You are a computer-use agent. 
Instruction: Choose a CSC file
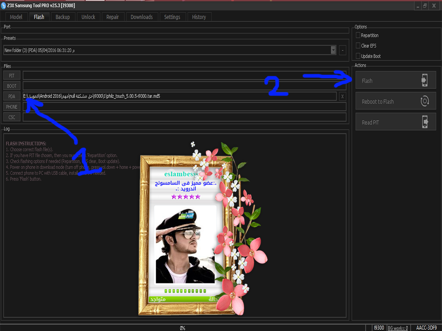(x=12, y=117)
